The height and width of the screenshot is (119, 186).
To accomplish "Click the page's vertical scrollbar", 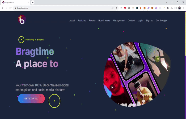I will [185, 65].
